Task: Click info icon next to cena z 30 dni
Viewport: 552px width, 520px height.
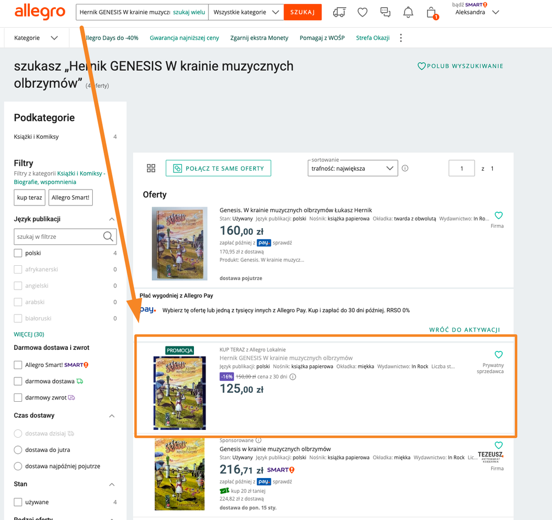Action: [292, 377]
